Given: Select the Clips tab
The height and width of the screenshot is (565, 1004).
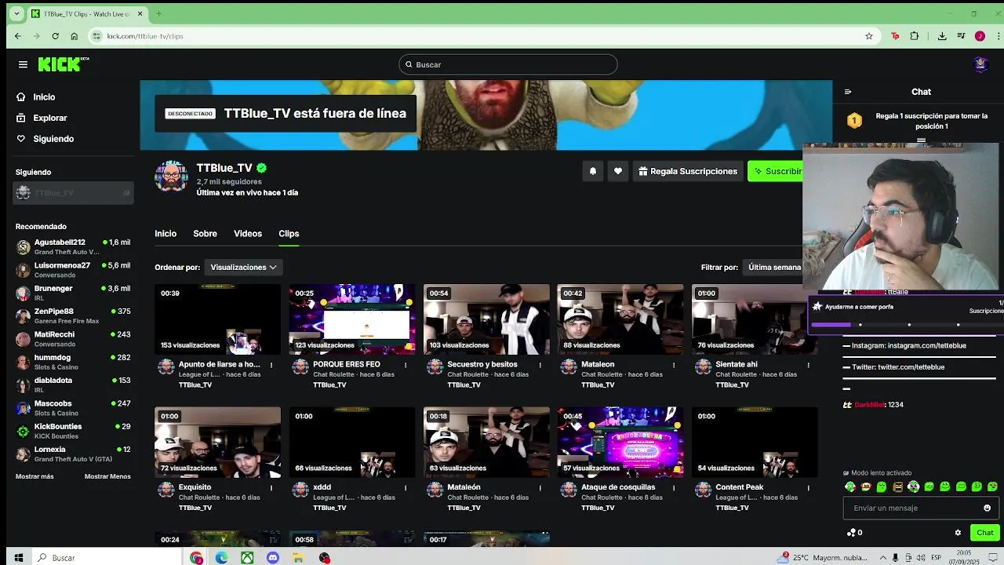Looking at the screenshot, I should click(289, 234).
